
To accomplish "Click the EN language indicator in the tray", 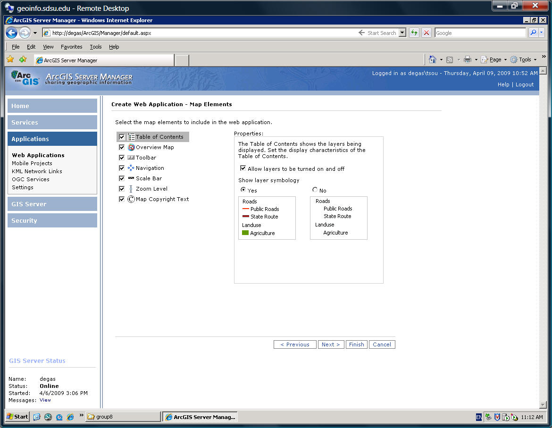I will (479, 417).
